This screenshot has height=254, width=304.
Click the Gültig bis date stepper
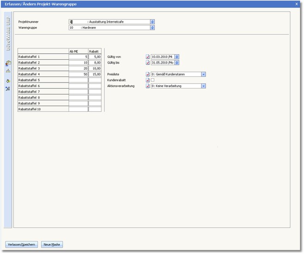[177, 62]
